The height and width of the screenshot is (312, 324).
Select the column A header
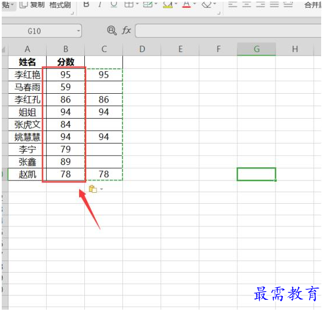pyautogui.click(x=28, y=49)
